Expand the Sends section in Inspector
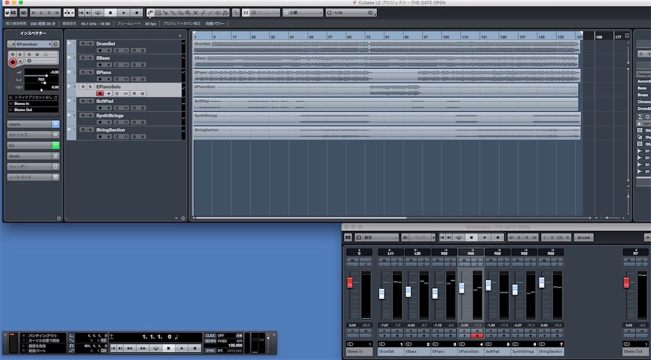This screenshot has height=360, width=651. 33,156
